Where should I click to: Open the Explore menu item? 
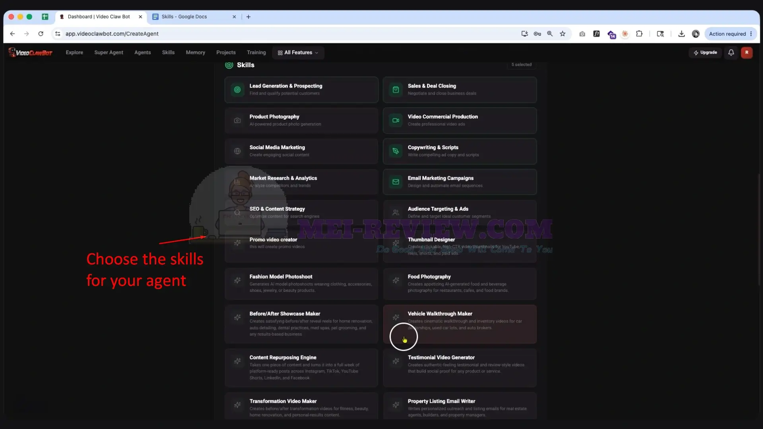pyautogui.click(x=74, y=52)
